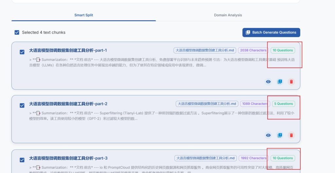View part-2 chunk with eye icon
The height and width of the screenshot is (173, 335).
268,135
